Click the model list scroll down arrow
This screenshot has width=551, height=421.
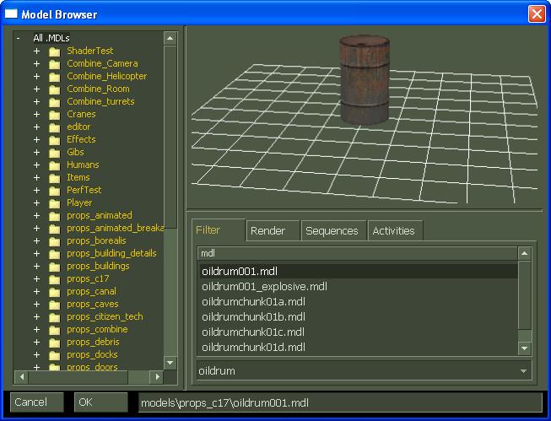[524, 348]
